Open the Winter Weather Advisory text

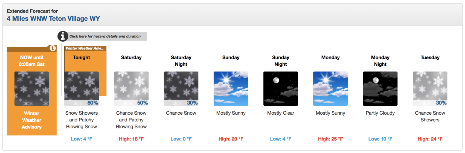[x=32, y=120]
